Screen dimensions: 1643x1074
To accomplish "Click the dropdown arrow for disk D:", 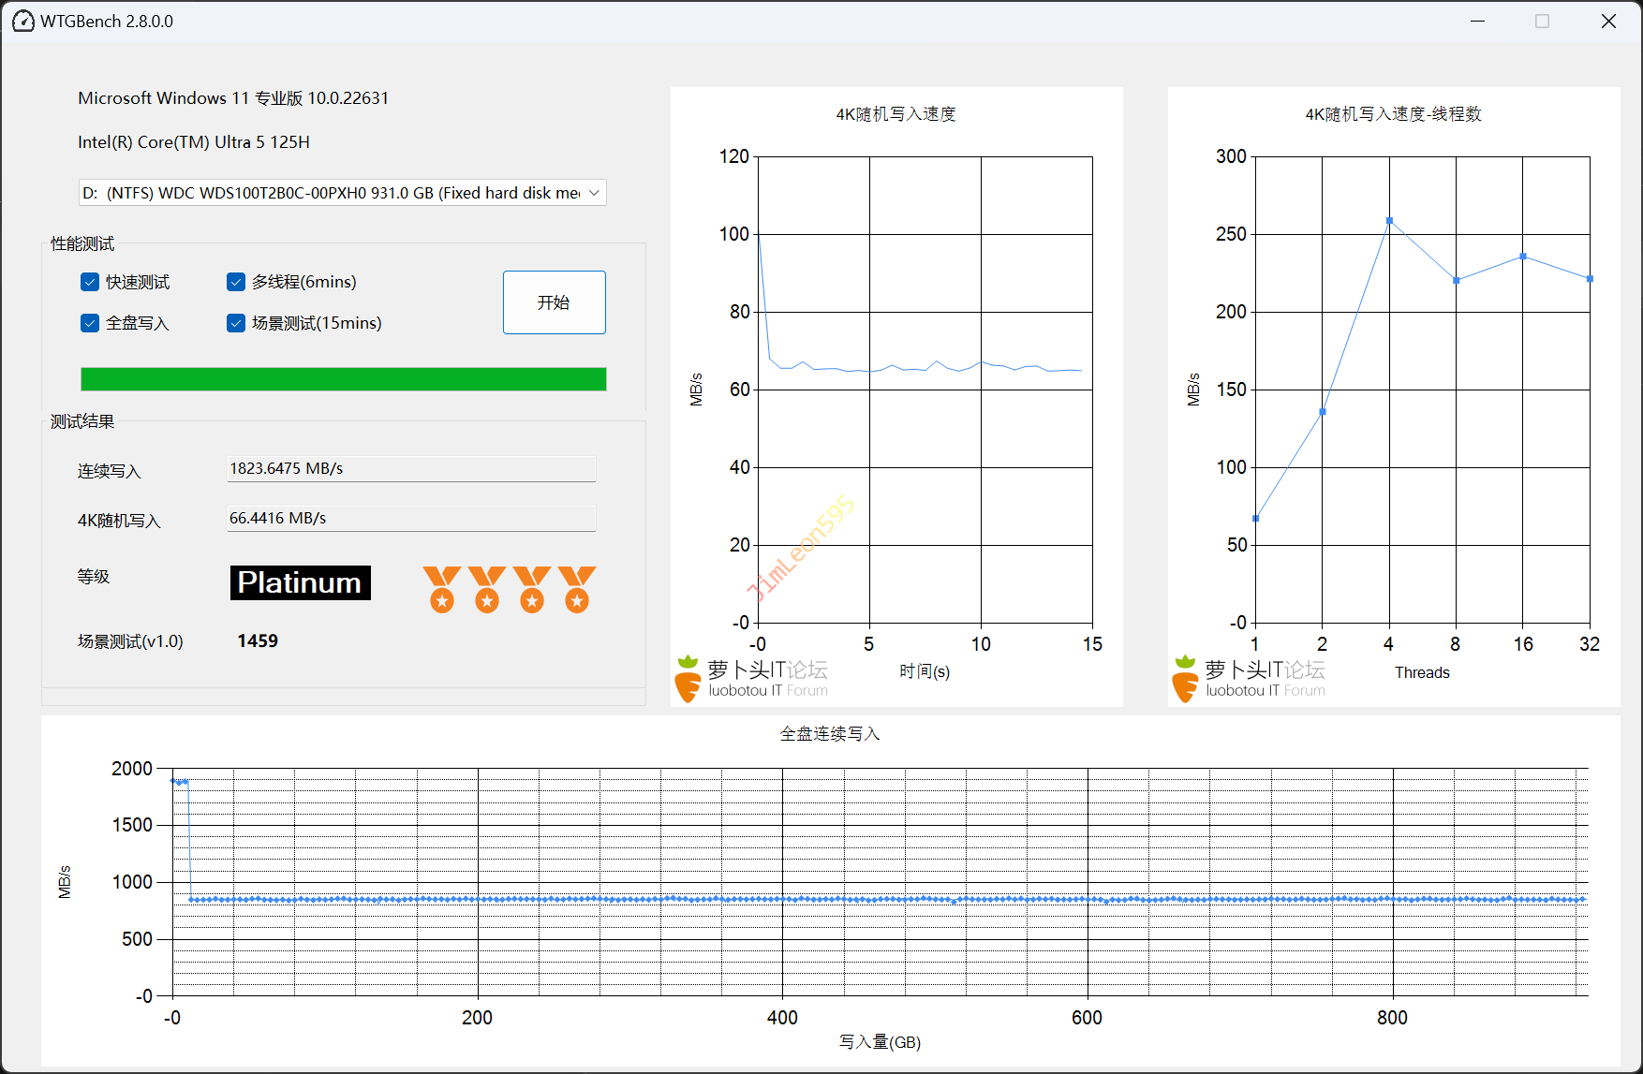I will 594,193.
